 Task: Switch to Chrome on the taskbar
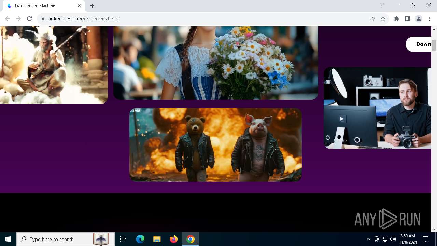(x=191, y=239)
